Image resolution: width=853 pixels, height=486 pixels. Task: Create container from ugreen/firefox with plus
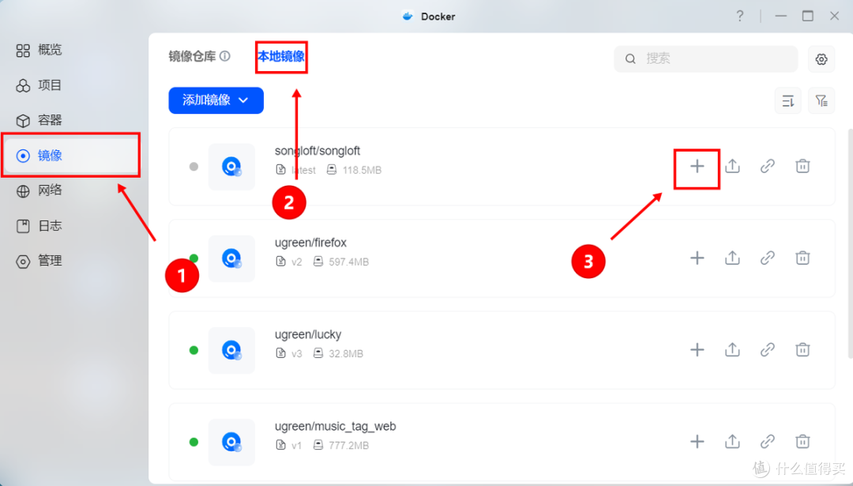(x=697, y=258)
